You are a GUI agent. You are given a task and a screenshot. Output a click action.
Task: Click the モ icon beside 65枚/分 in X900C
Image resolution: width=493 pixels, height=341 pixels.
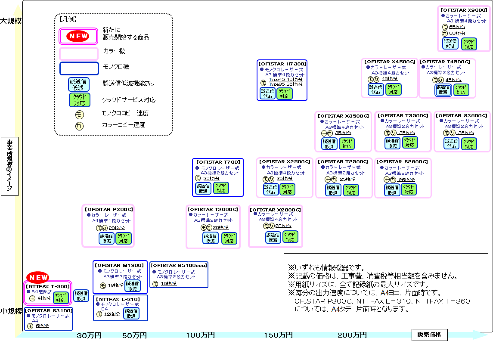coord(445,27)
